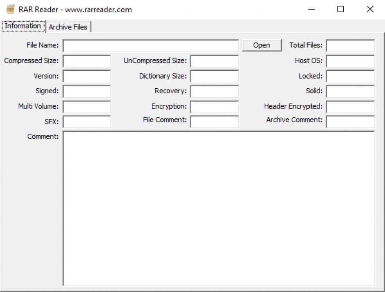This screenshot has width=385, height=292.
Task: Minimize the RAR Reader window
Action: click(x=312, y=9)
